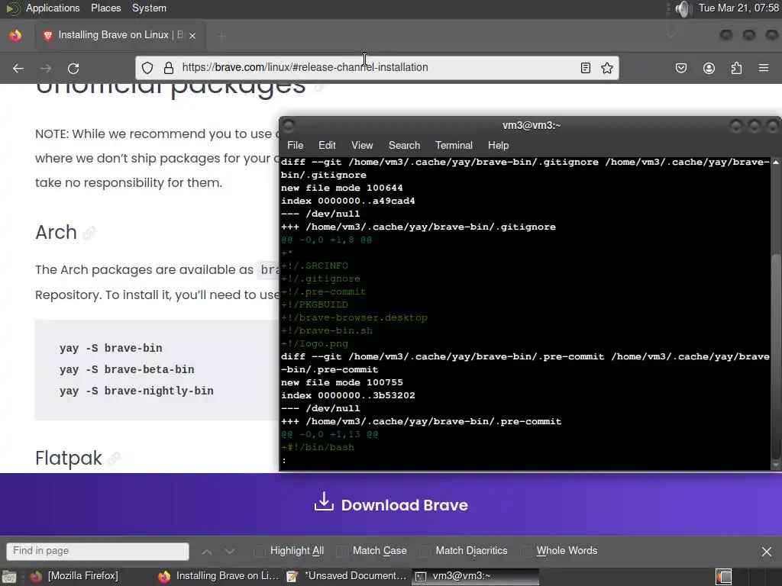Click the anchor link icon beside Arch heading
782x586 pixels.
89,233
